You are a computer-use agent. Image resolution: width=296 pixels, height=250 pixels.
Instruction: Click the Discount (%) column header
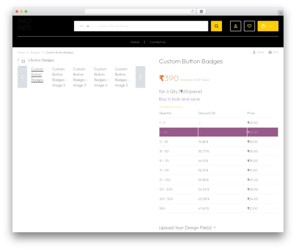pyautogui.click(x=207, y=113)
